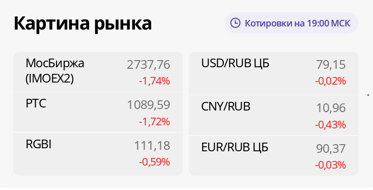
Task: Click the 1089,59 РТС index value
Action: [x=149, y=105]
